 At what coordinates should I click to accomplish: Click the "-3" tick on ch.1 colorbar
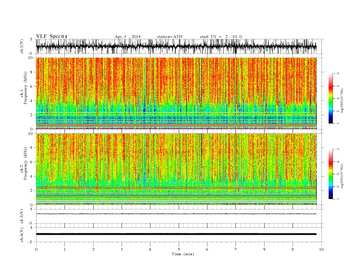pos(337,74)
